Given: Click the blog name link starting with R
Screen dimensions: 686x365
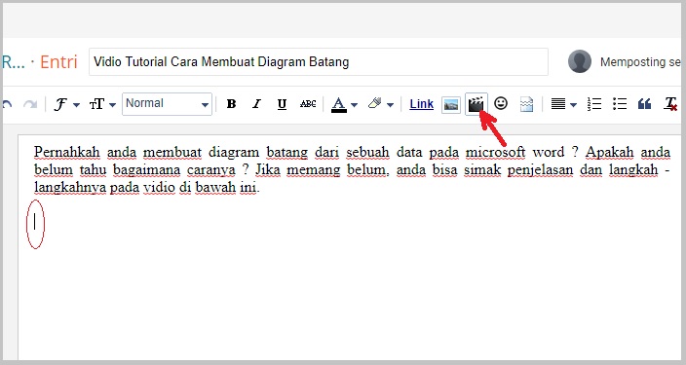Looking at the screenshot, I should click(13, 62).
